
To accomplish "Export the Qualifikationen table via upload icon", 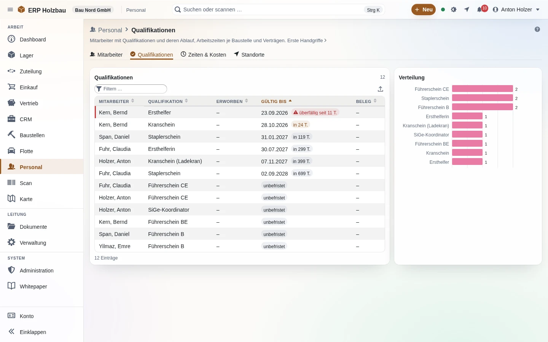I will [x=380, y=89].
